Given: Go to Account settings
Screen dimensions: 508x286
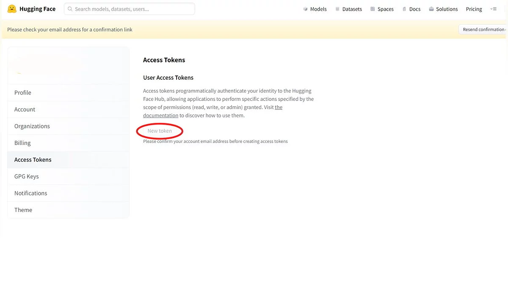Looking at the screenshot, I should pos(25,109).
